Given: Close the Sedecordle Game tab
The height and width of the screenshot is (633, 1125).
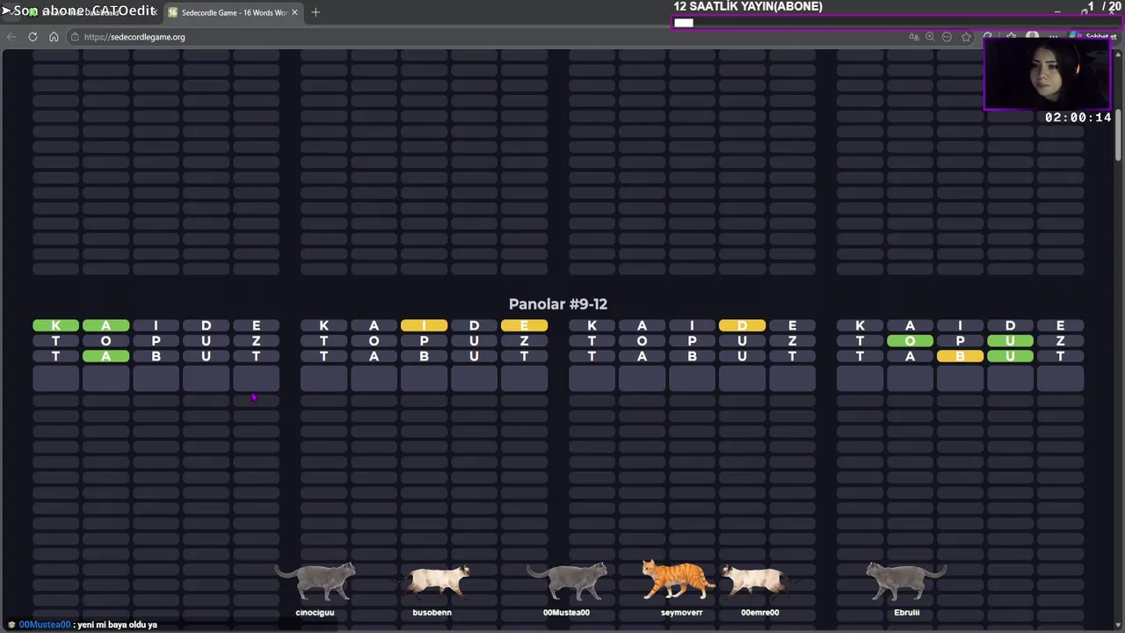Looking at the screenshot, I should (294, 12).
